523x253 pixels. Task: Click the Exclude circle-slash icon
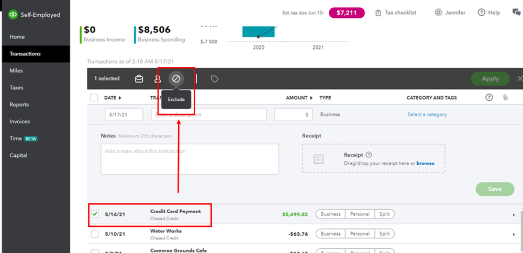click(x=176, y=79)
